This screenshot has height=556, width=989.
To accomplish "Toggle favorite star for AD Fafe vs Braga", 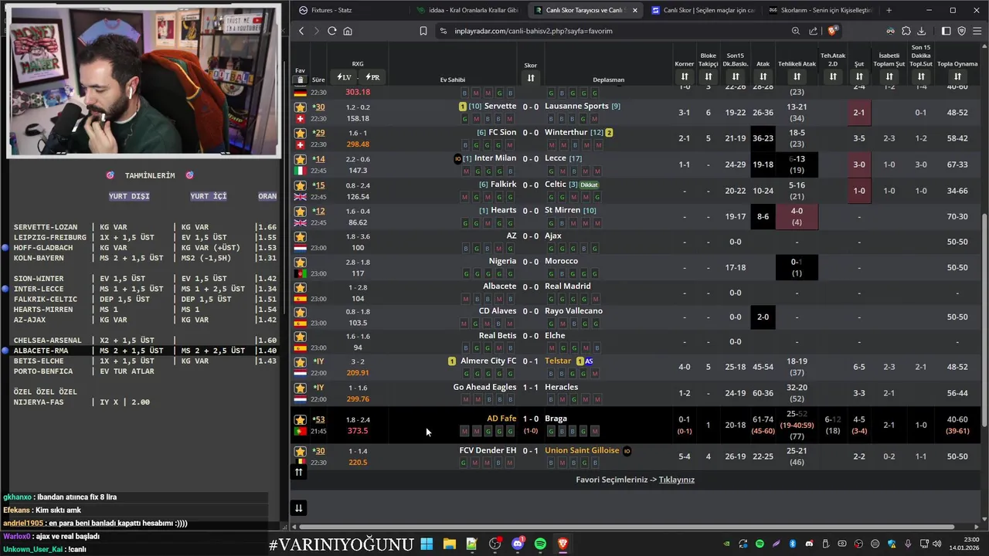I will tap(300, 420).
